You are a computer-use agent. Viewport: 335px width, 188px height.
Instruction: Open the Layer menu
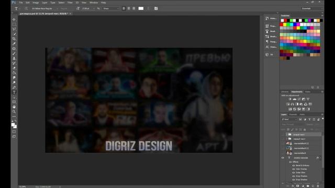tap(44, 3)
